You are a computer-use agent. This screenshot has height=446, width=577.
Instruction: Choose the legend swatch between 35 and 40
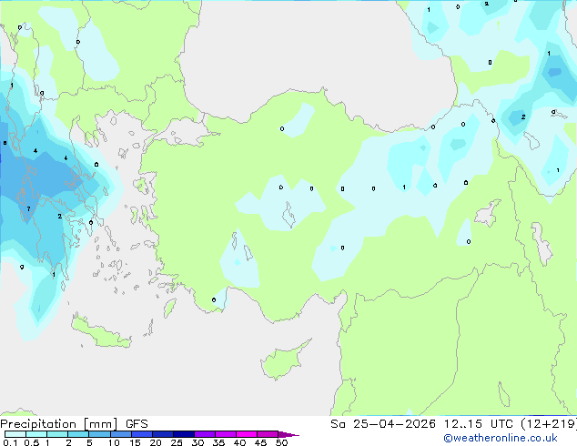point(225,434)
